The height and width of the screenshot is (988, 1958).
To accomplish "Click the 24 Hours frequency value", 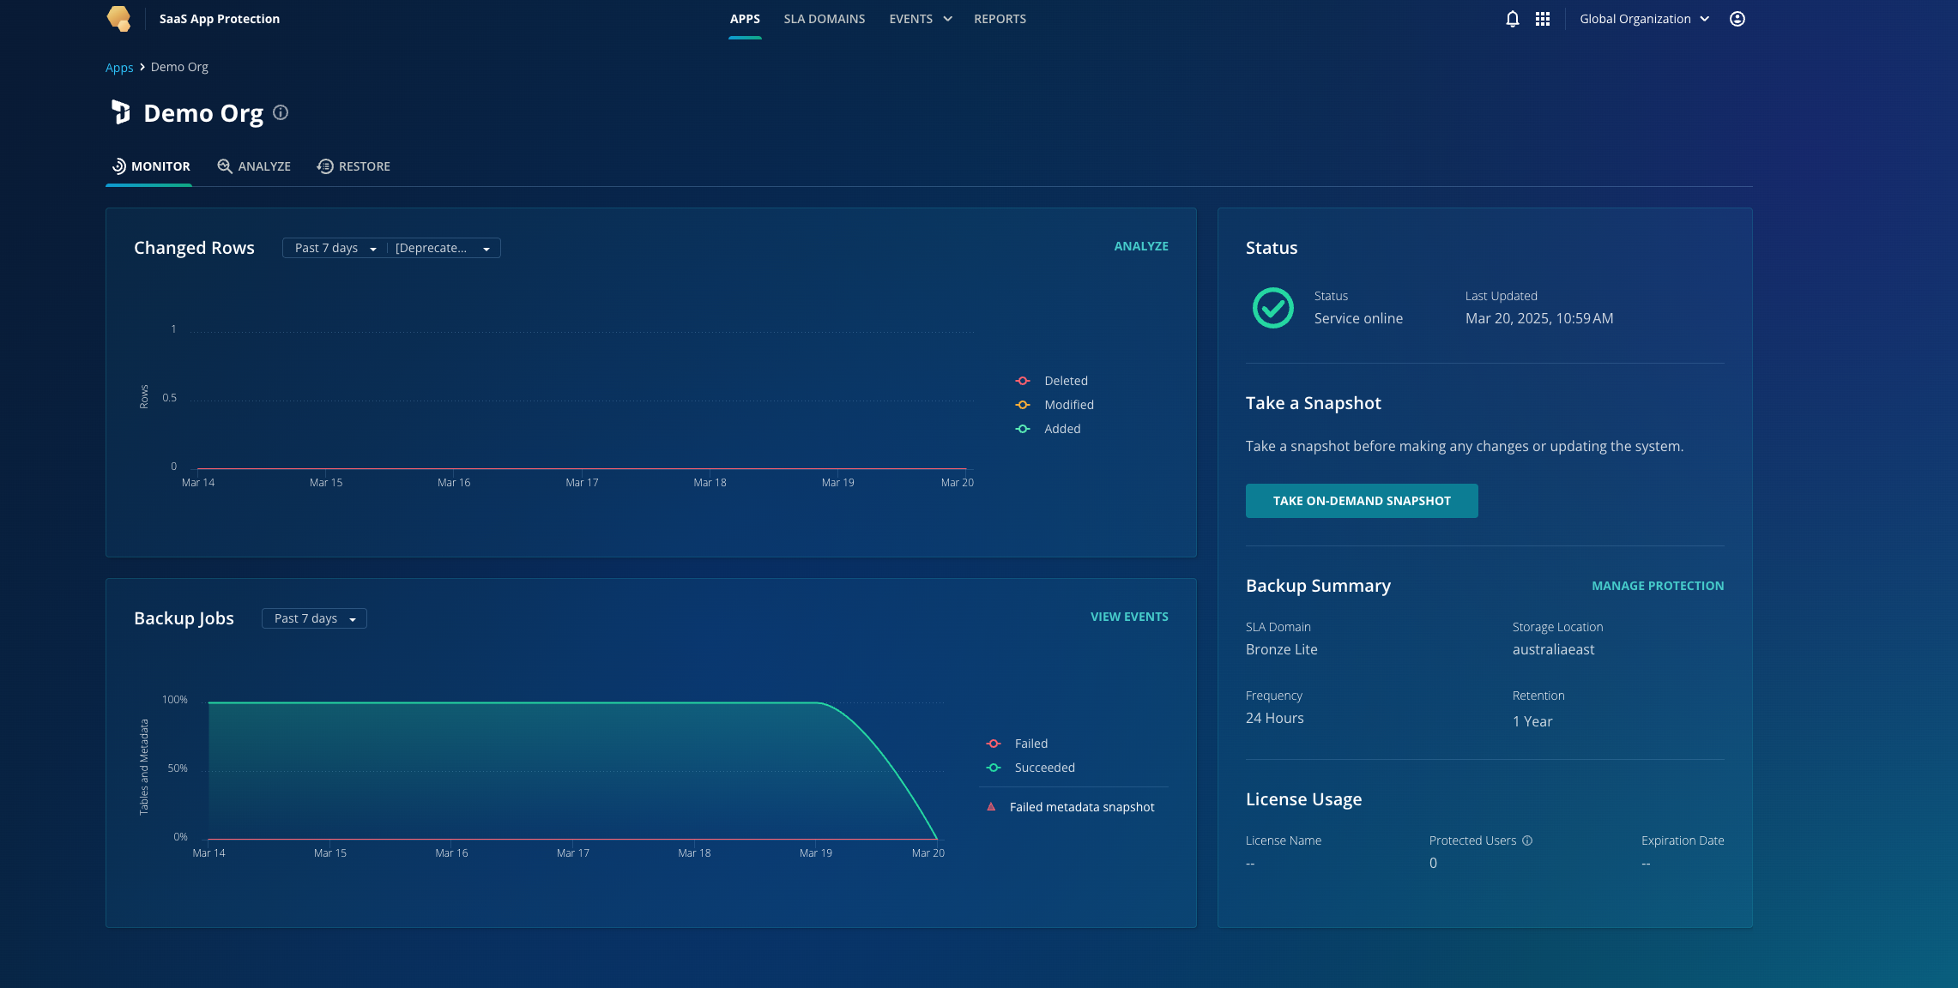I will (1274, 718).
